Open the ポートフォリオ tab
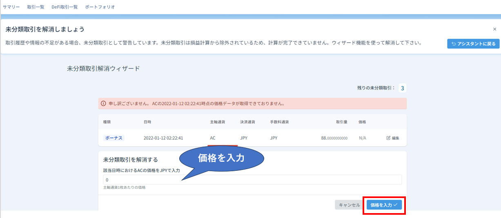 pos(100,7)
